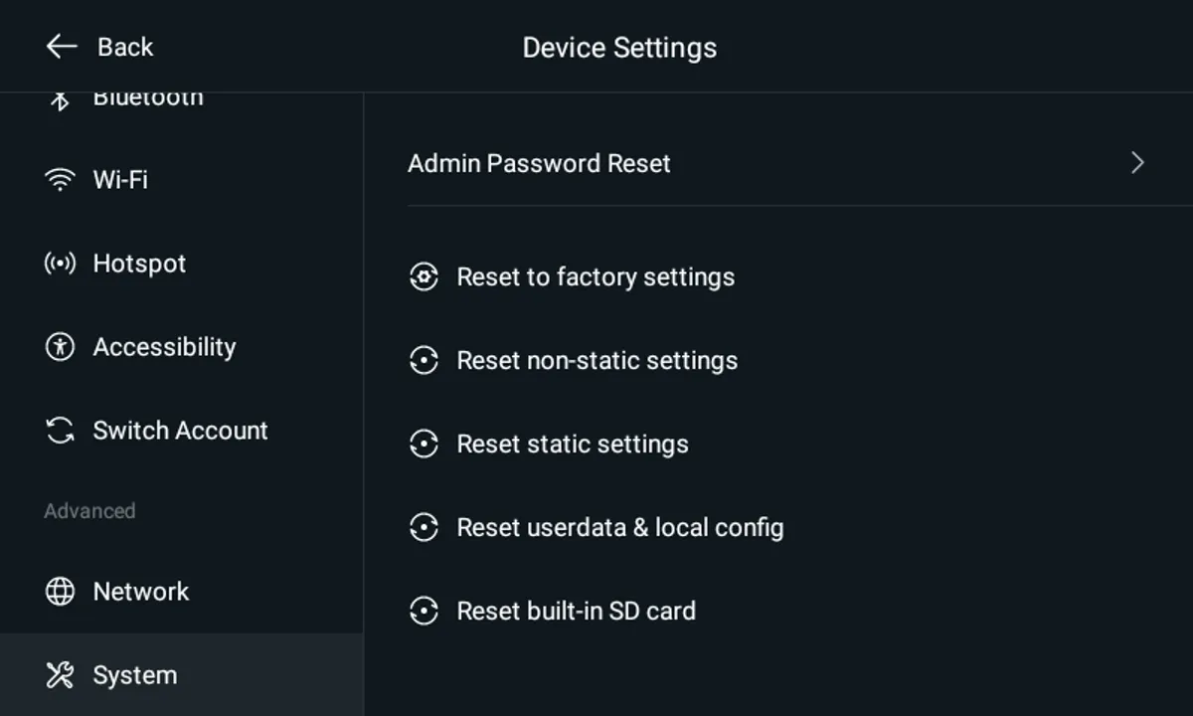Expand Admin Password Reset chevron

pos(1138,163)
